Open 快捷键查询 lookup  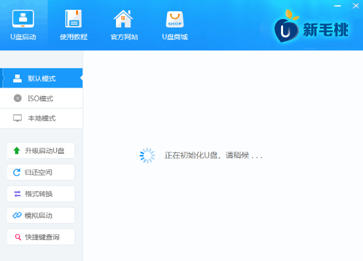(41, 237)
